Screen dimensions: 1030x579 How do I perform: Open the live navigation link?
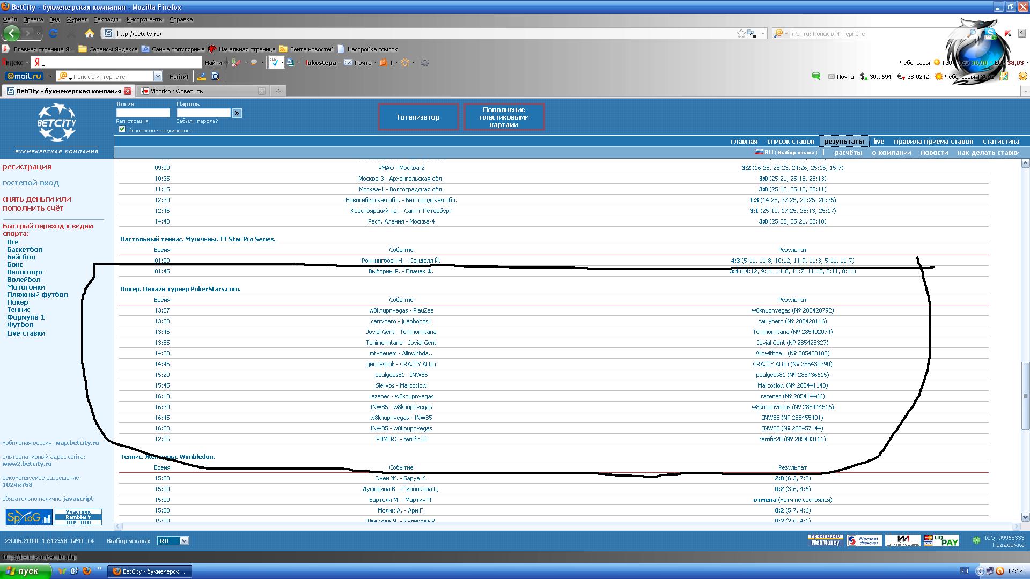tap(878, 142)
